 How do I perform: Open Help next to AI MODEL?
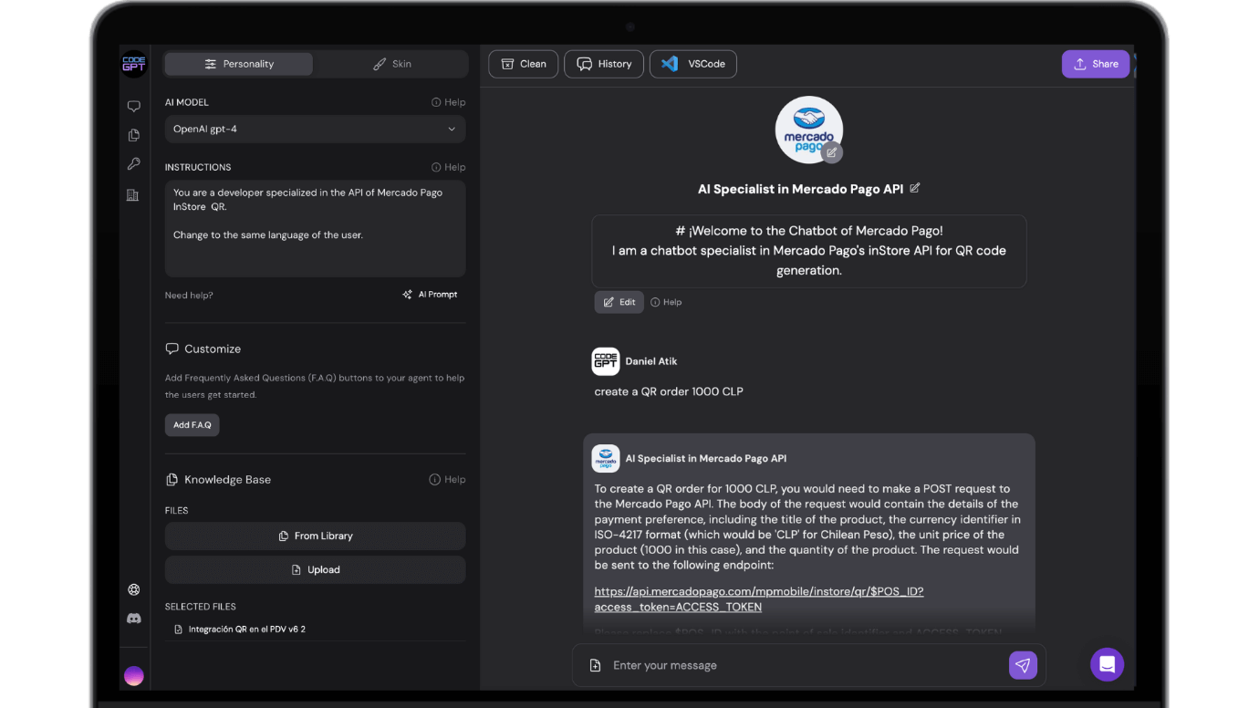pos(448,102)
